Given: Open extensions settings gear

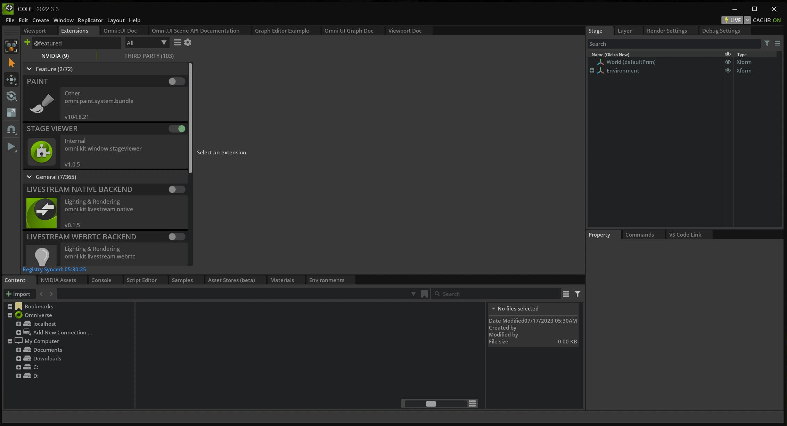Looking at the screenshot, I should click(188, 42).
